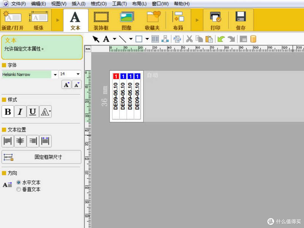Screen dimensions: 304x228
Task: Select the line drawing tool
Action: point(122,39)
